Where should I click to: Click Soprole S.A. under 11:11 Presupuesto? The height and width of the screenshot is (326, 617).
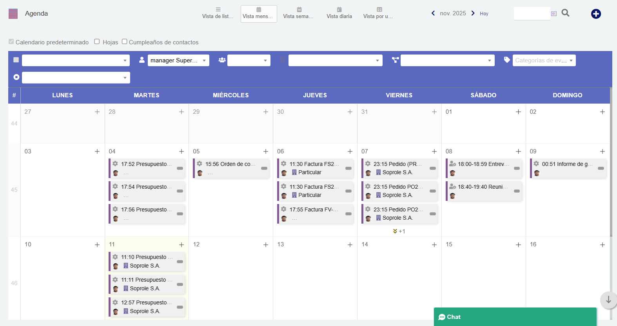[145, 288]
